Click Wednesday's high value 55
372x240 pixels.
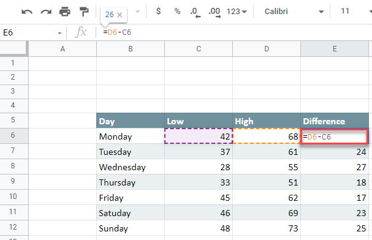[267, 167]
